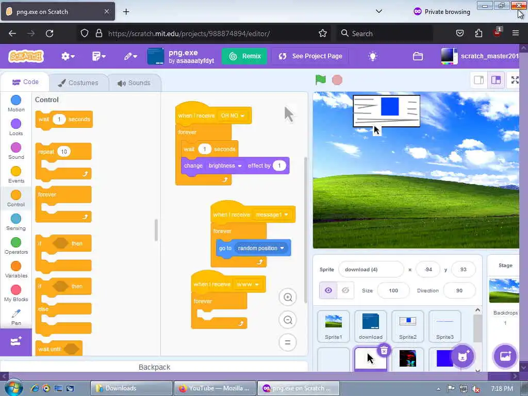Select Sprite2 thumbnail in sprite list
The image size is (528, 396).
click(x=408, y=326)
